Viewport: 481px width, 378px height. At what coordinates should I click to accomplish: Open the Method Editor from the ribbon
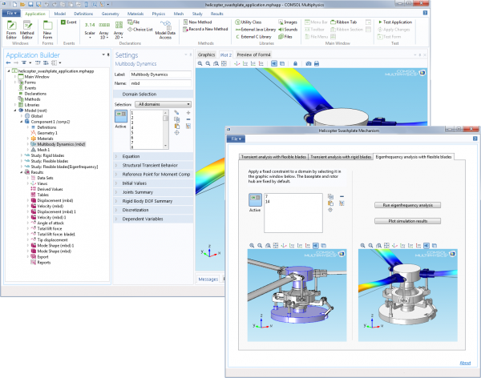[27, 30]
